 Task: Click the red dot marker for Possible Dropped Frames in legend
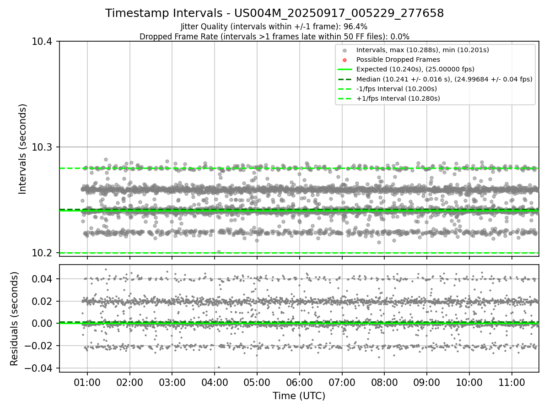345,60
